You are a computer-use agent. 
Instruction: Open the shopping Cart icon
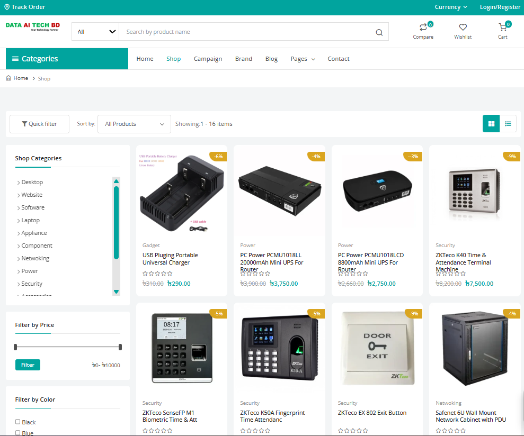click(503, 26)
